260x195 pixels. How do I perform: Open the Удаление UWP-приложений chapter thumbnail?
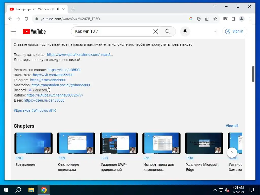click(119, 143)
